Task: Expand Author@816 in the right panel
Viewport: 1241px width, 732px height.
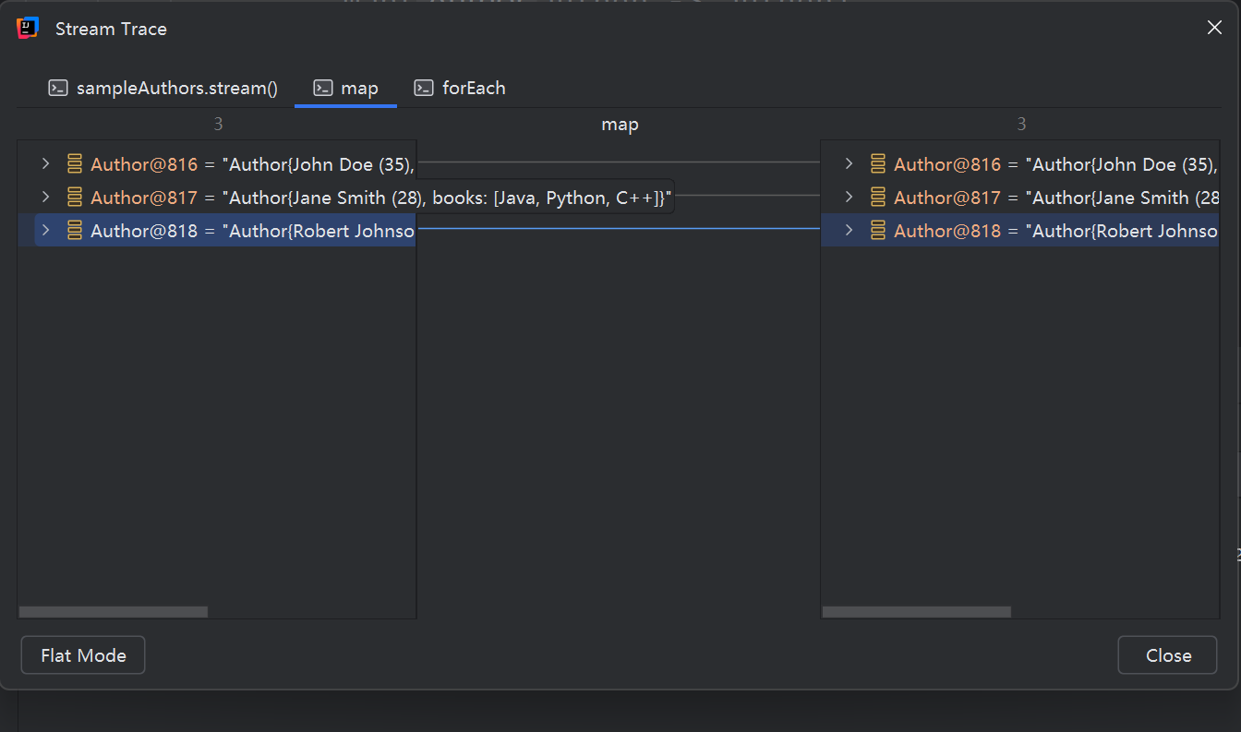Action: coord(849,164)
